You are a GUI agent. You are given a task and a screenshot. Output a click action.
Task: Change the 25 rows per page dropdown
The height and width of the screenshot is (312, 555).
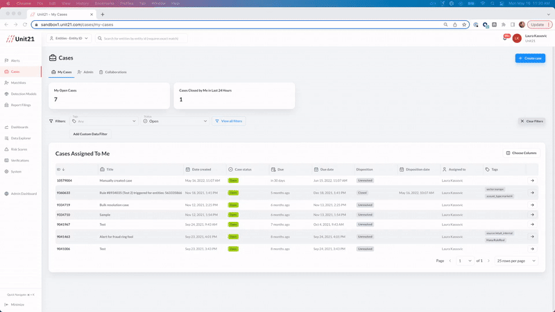516,261
